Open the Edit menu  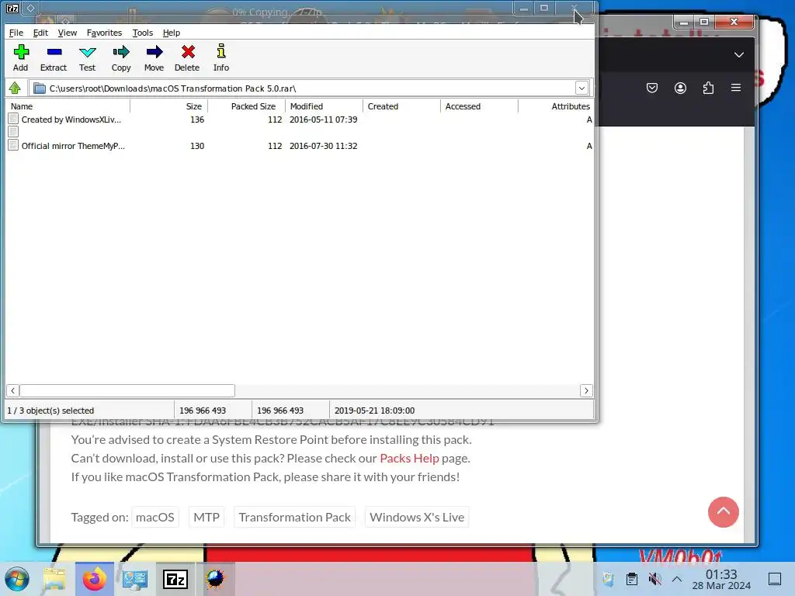click(x=40, y=33)
